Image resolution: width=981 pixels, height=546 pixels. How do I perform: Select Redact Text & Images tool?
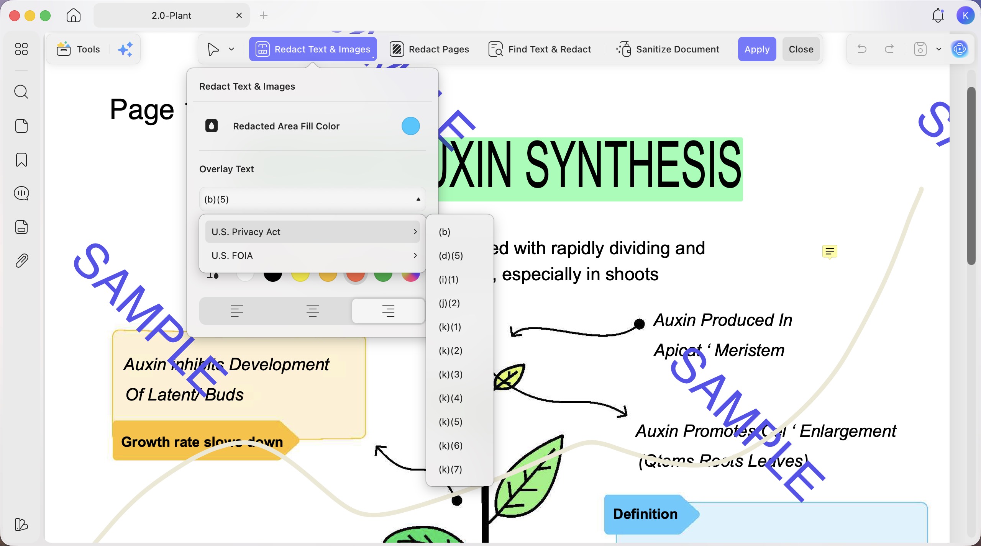click(313, 49)
